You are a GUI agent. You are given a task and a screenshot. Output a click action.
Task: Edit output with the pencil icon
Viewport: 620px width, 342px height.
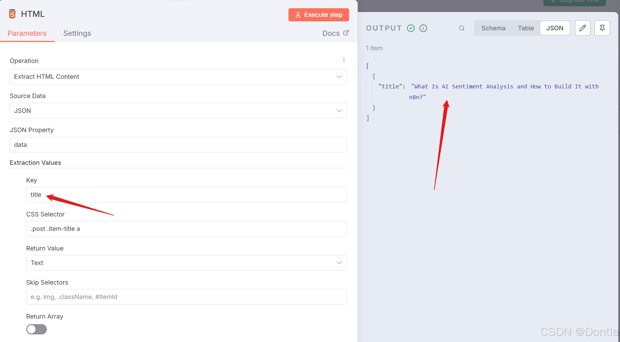tap(582, 28)
